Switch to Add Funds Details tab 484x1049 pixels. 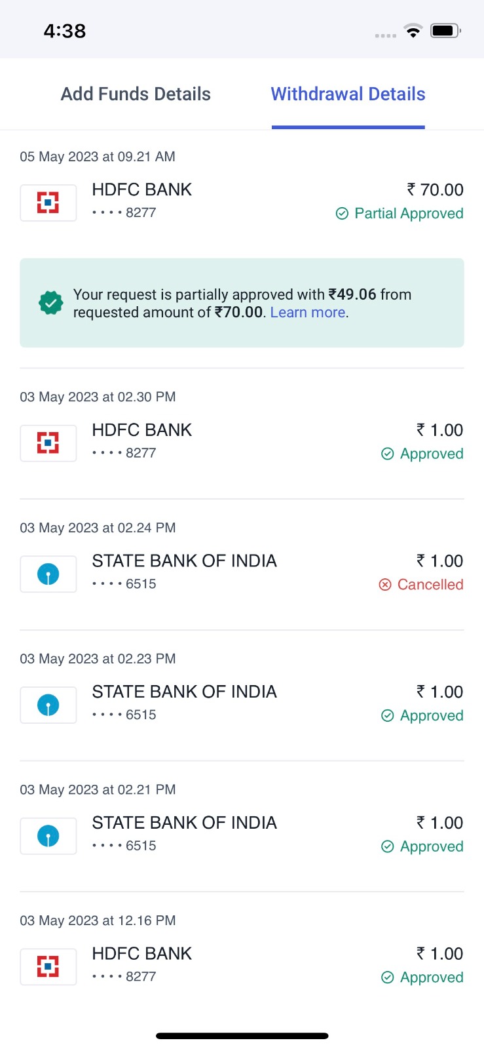point(136,94)
